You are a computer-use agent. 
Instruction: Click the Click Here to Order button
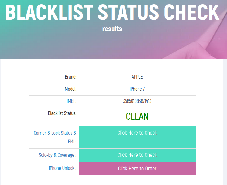pos(137,169)
